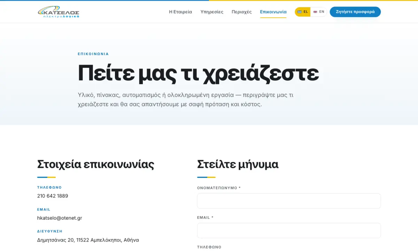Image resolution: width=418 pixels, height=251 pixels.
Task: Click the Ζητήστε προσφορά button
Action: tap(355, 12)
